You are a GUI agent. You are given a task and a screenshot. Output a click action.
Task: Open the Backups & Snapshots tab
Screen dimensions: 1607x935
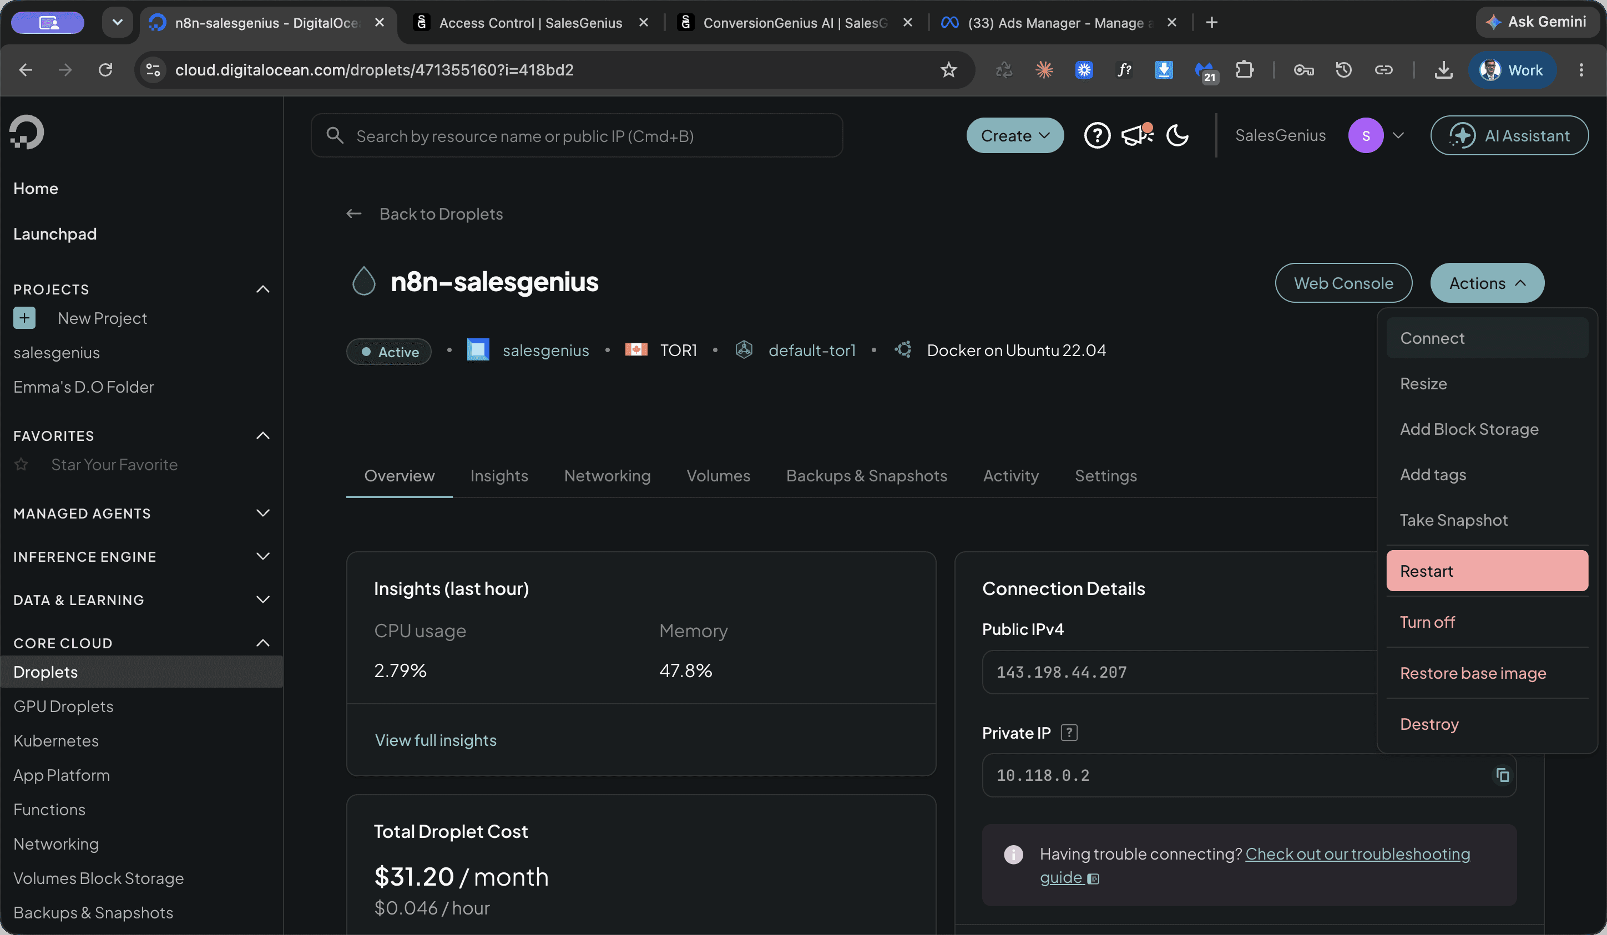[866, 475]
